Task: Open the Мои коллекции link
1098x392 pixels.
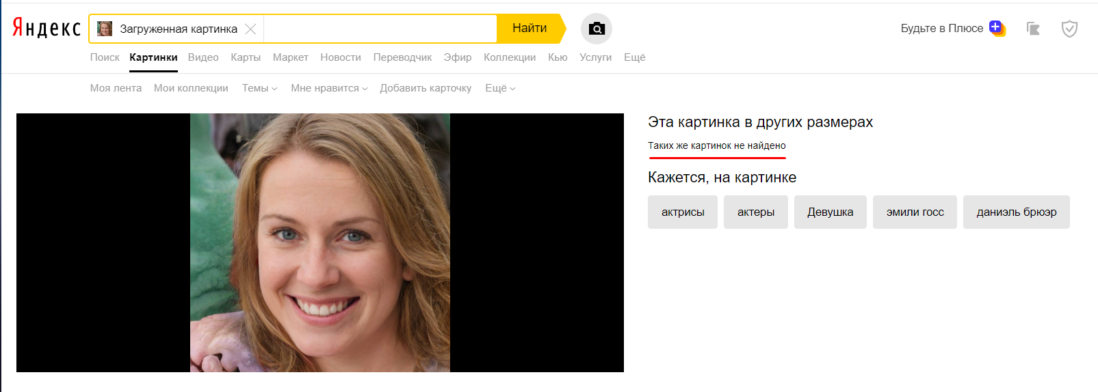Action: (x=191, y=88)
